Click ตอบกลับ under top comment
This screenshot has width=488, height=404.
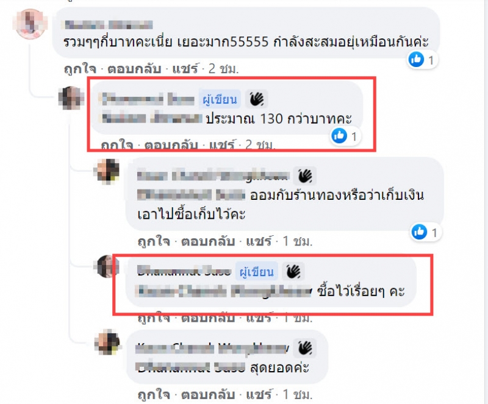coord(134,69)
